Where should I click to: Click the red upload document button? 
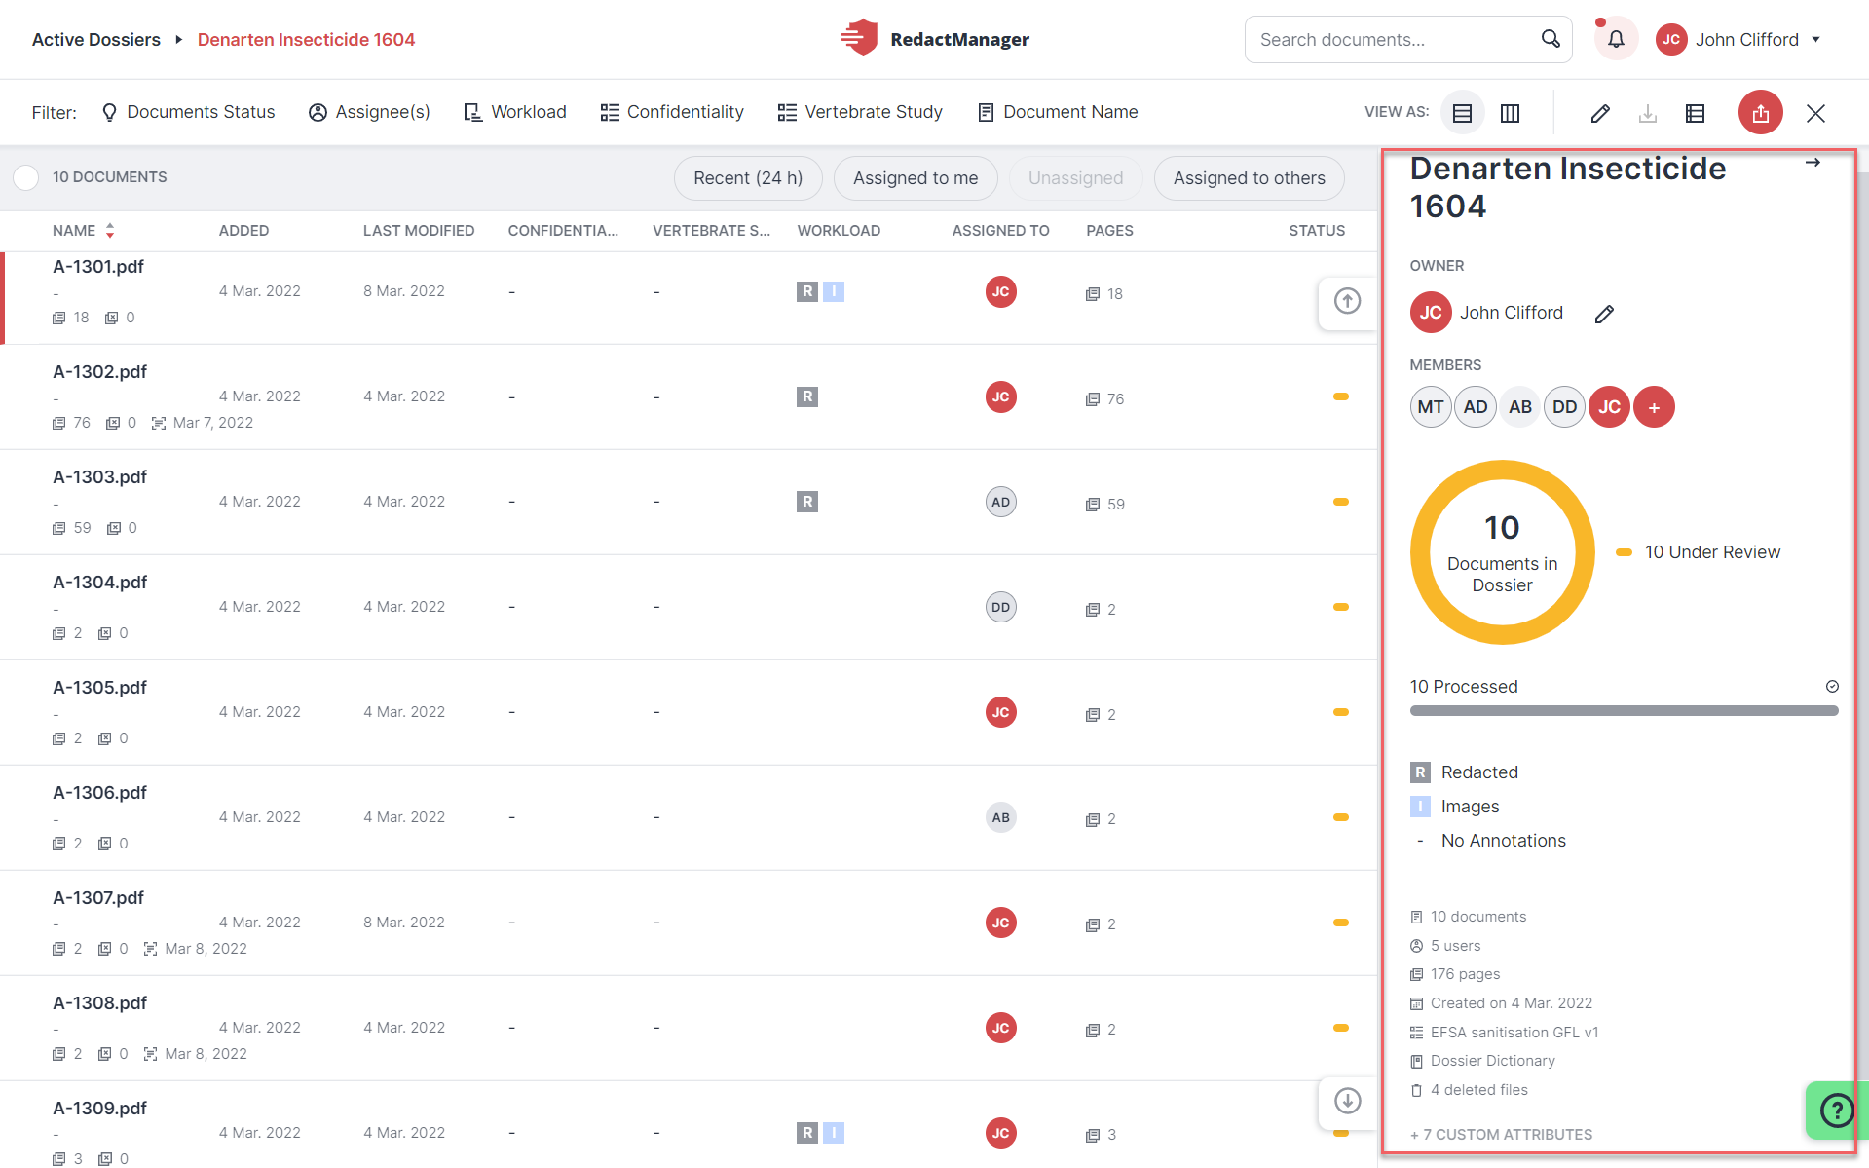coord(1760,113)
